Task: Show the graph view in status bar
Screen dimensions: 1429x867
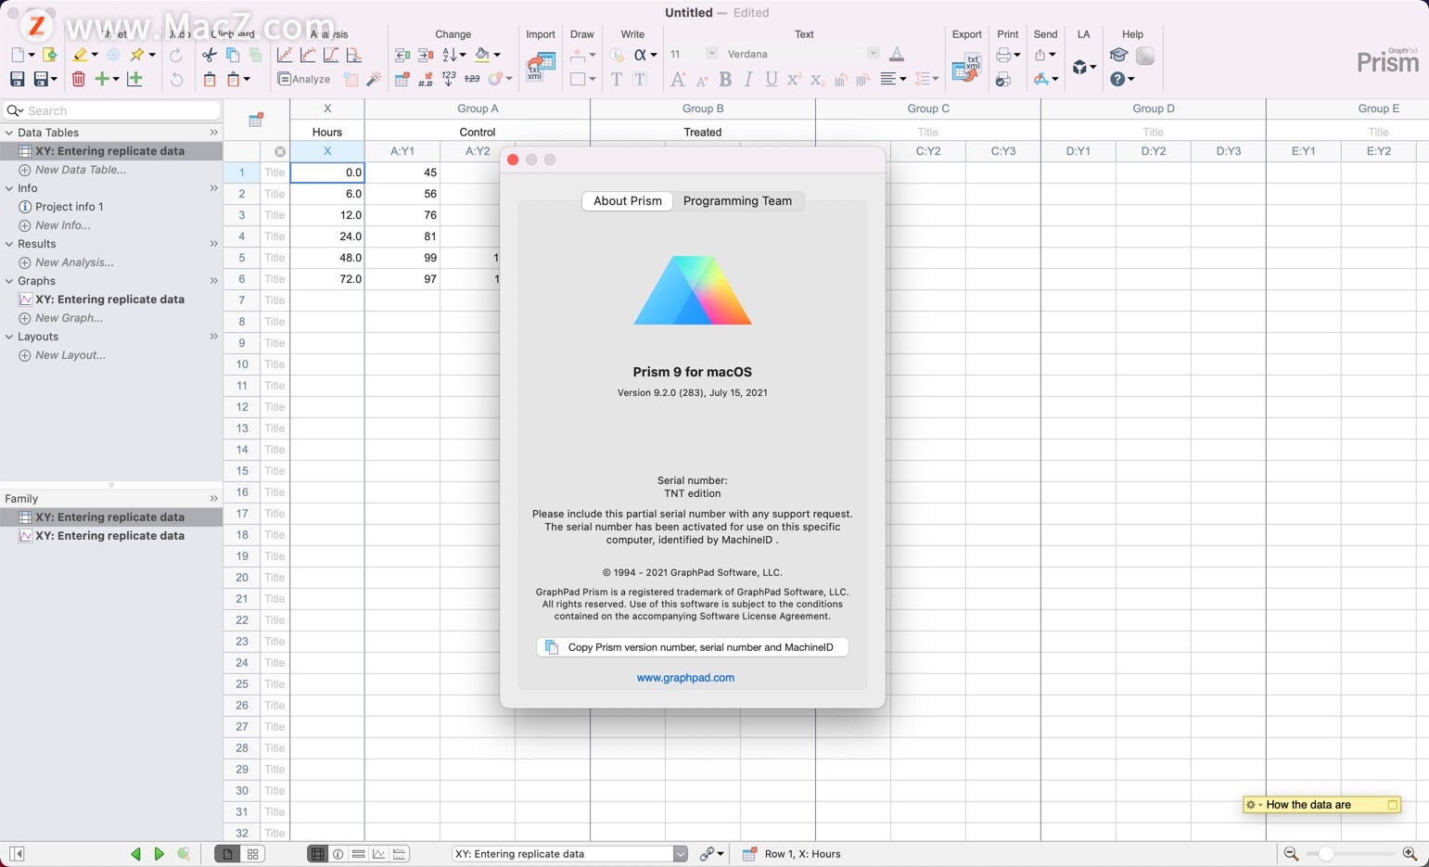Action: point(379,854)
